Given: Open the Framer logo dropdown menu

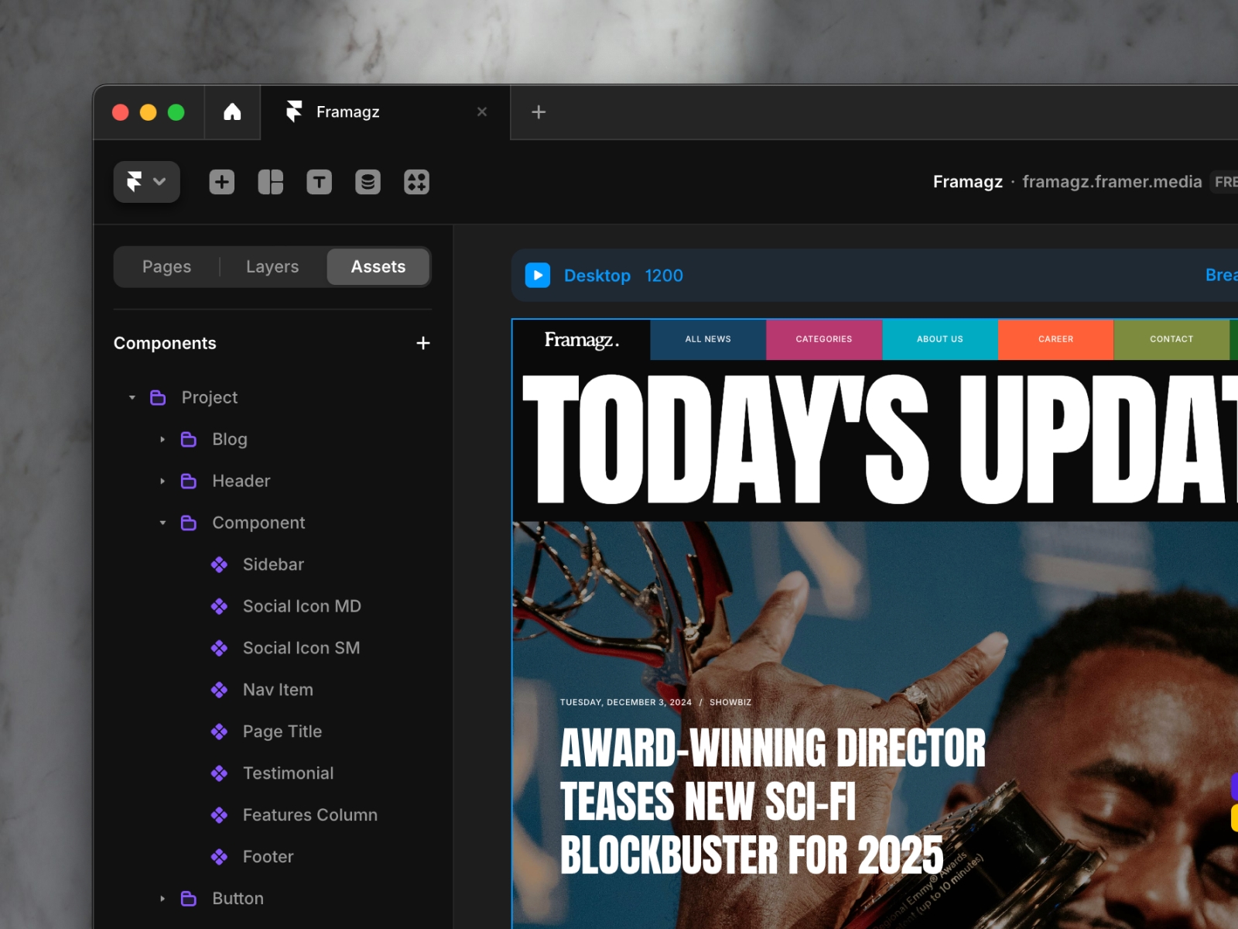Looking at the screenshot, I should [146, 182].
